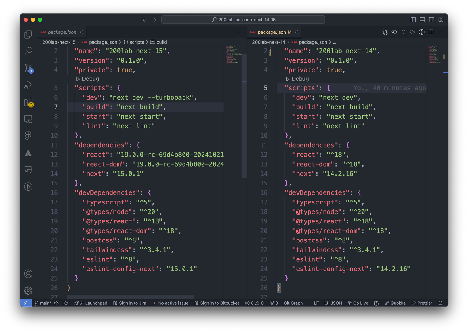The height and width of the screenshot is (333, 468).
Task: Toggle the secondary side bar layout button
Action: click(431, 20)
